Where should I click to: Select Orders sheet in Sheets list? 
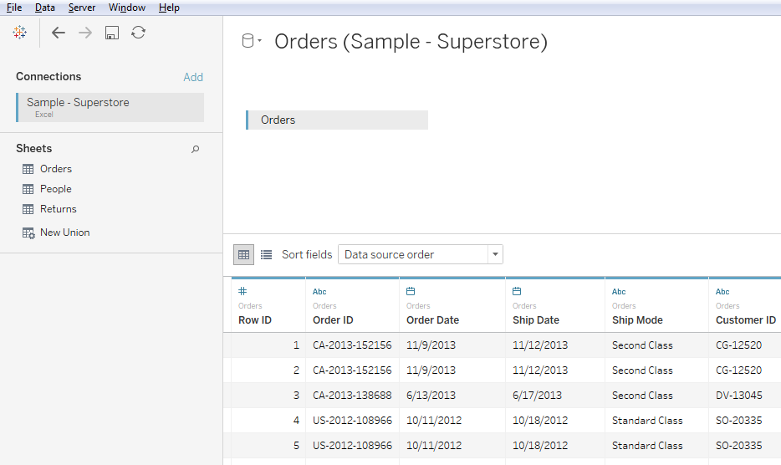(56, 169)
